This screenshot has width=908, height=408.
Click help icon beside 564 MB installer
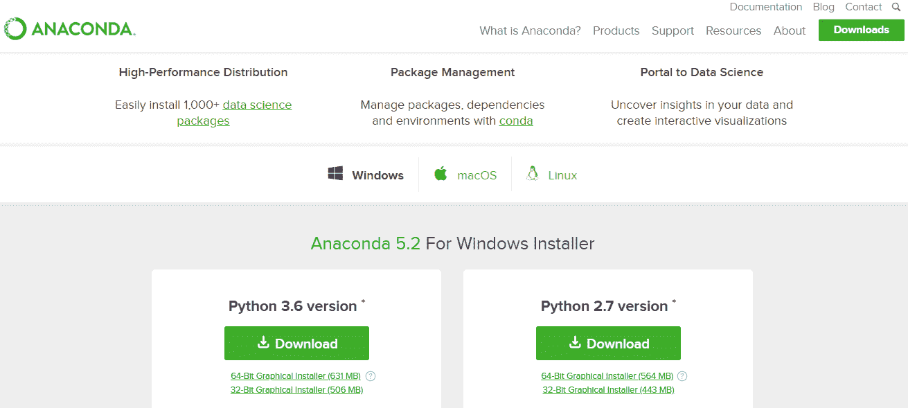tap(682, 376)
